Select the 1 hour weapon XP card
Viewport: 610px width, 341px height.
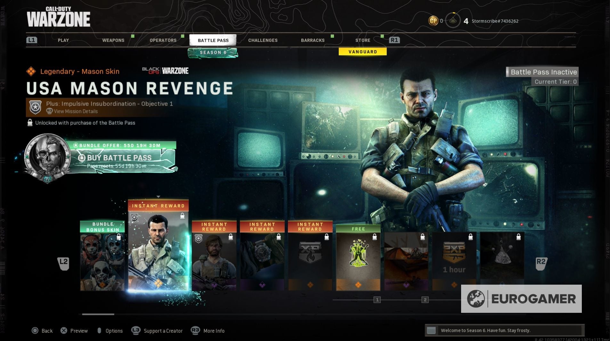[x=454, y=261]
